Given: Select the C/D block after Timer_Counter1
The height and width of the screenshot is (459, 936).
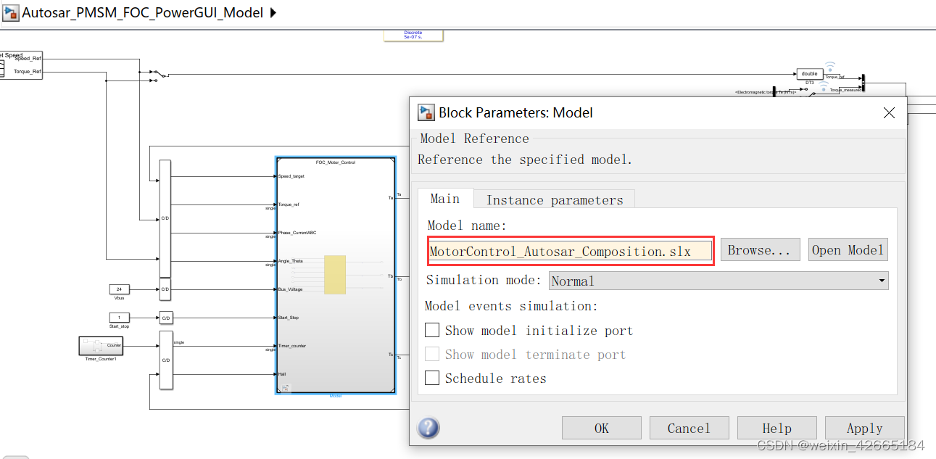Looking at the screenshot, I should 165,360.
